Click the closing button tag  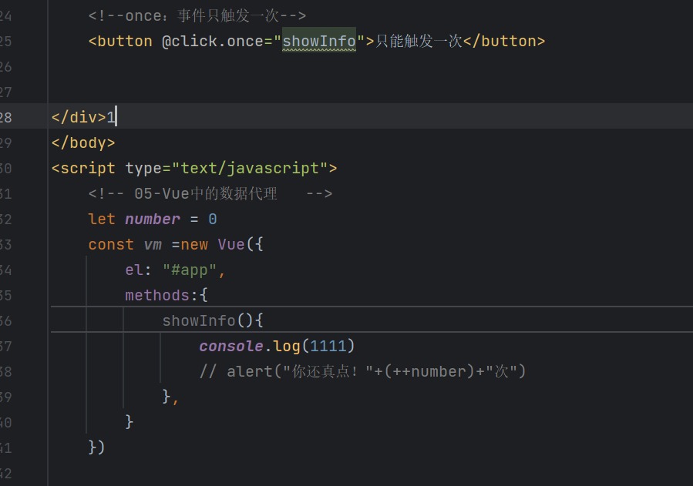[504, 41]
